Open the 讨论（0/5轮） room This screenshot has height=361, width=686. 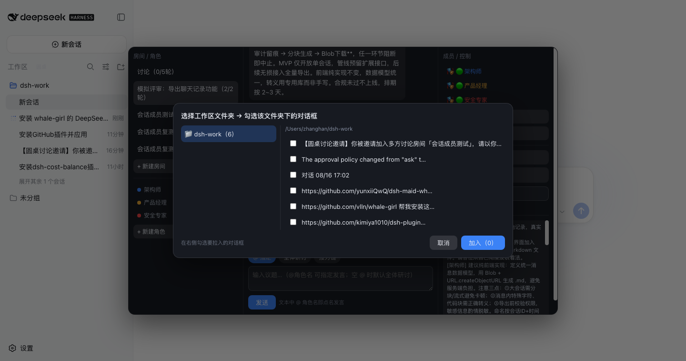tap(186, 72)
